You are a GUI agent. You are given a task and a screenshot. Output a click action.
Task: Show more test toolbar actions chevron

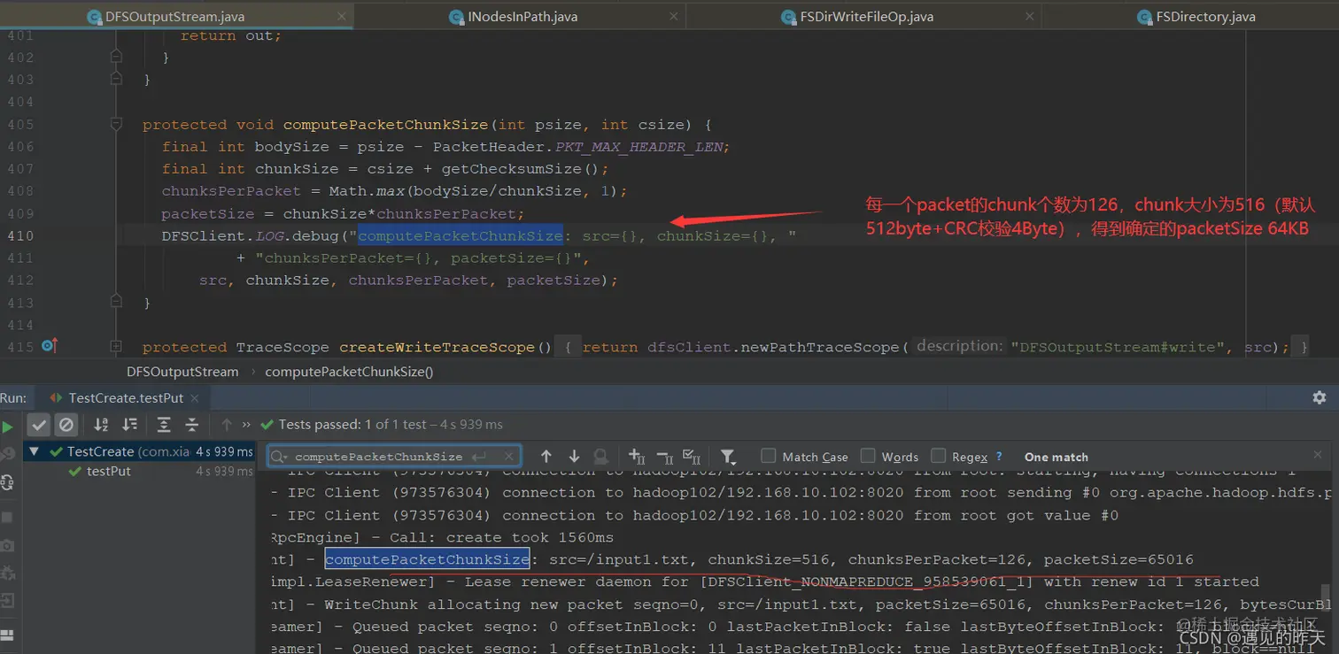pyautogui.click(x=246, y=425)
